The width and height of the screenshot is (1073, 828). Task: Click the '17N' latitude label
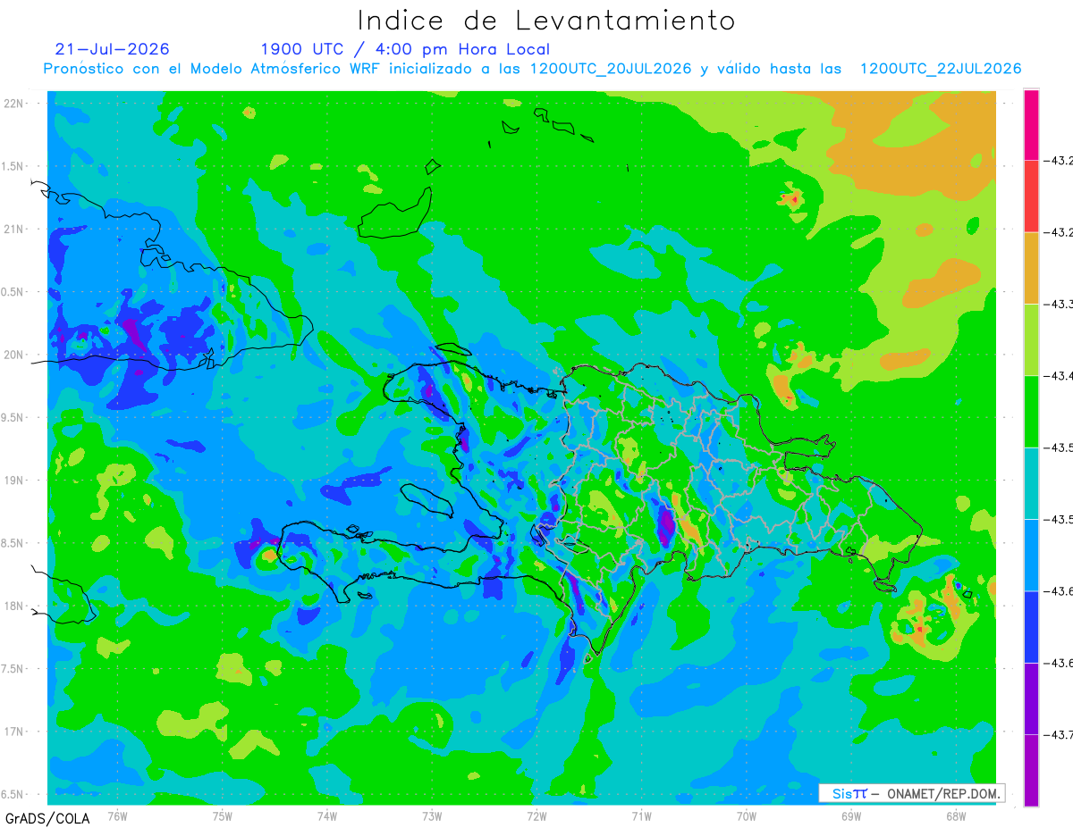14,732
